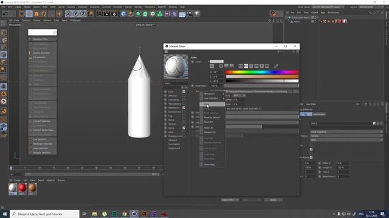Open Default Camera dropdown in viewport
389x218 pixels.
coord(145,25)
